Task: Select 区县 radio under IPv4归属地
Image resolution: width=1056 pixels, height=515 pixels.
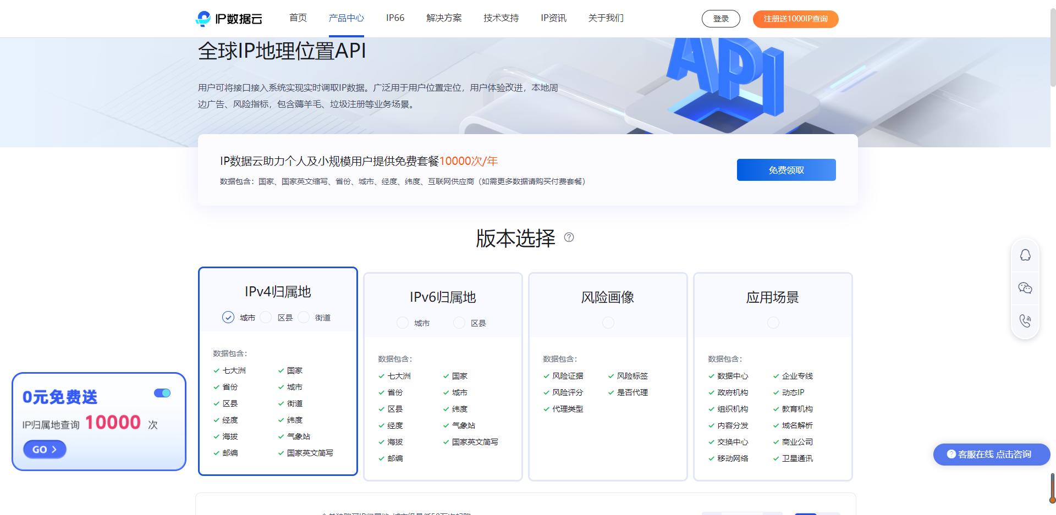Action: click(266, 317)
